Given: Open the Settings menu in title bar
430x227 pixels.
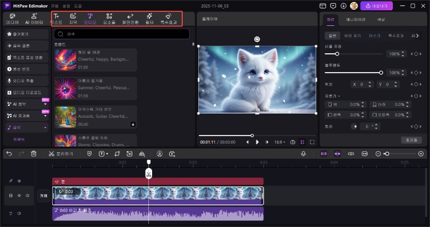Looking at the screenshot, I should 66,6.
